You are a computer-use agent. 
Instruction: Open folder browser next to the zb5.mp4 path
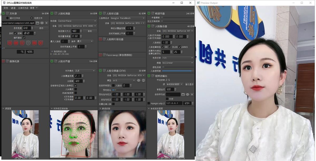click(38, 23)
